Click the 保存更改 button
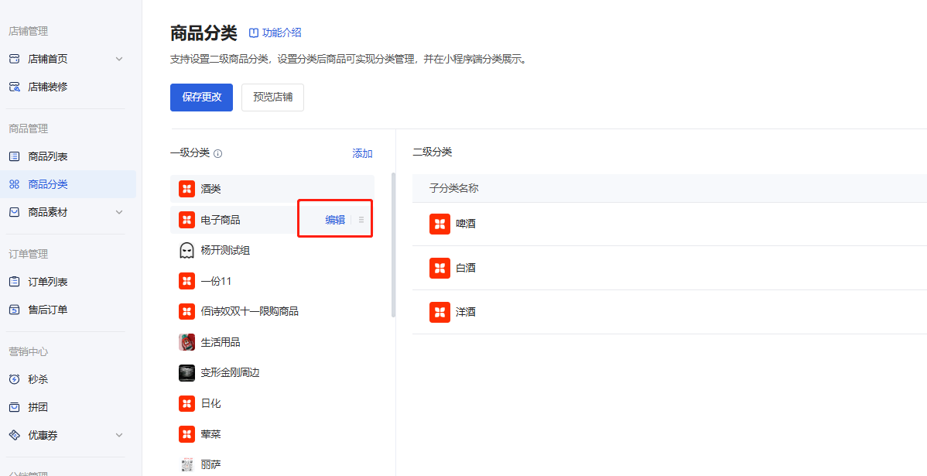This screenshot has width=927, height=476. [202, 98]
